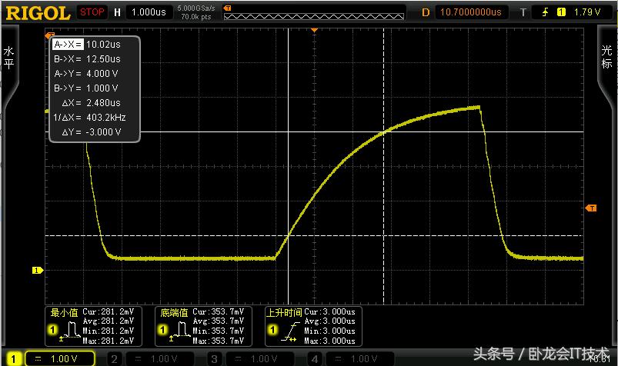Click the rise time edge icon
The height and width of the screenshot is (366, 618).
point(290,331)
